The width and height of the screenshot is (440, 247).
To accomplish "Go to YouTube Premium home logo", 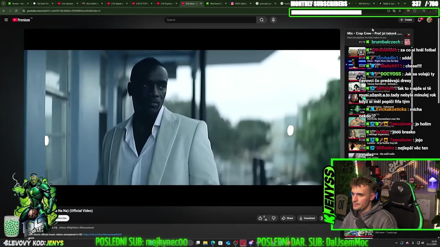I will pyautogui.click(x=22, y=20).
